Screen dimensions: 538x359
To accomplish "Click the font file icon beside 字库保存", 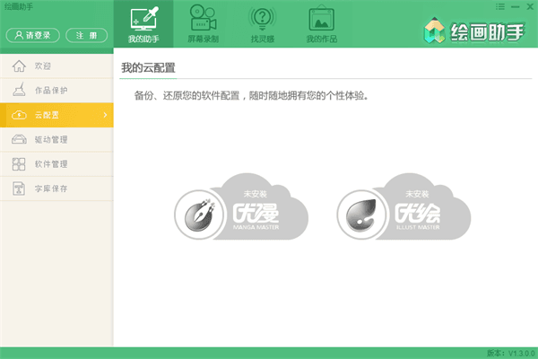I will coord(18,188).
